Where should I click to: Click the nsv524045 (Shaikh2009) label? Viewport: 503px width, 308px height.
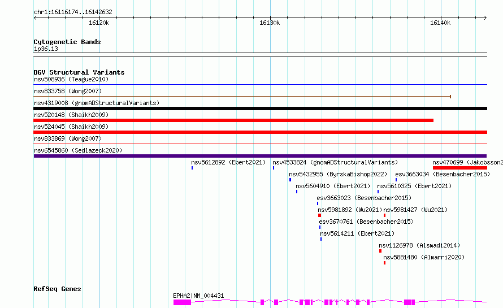(71, 127)
